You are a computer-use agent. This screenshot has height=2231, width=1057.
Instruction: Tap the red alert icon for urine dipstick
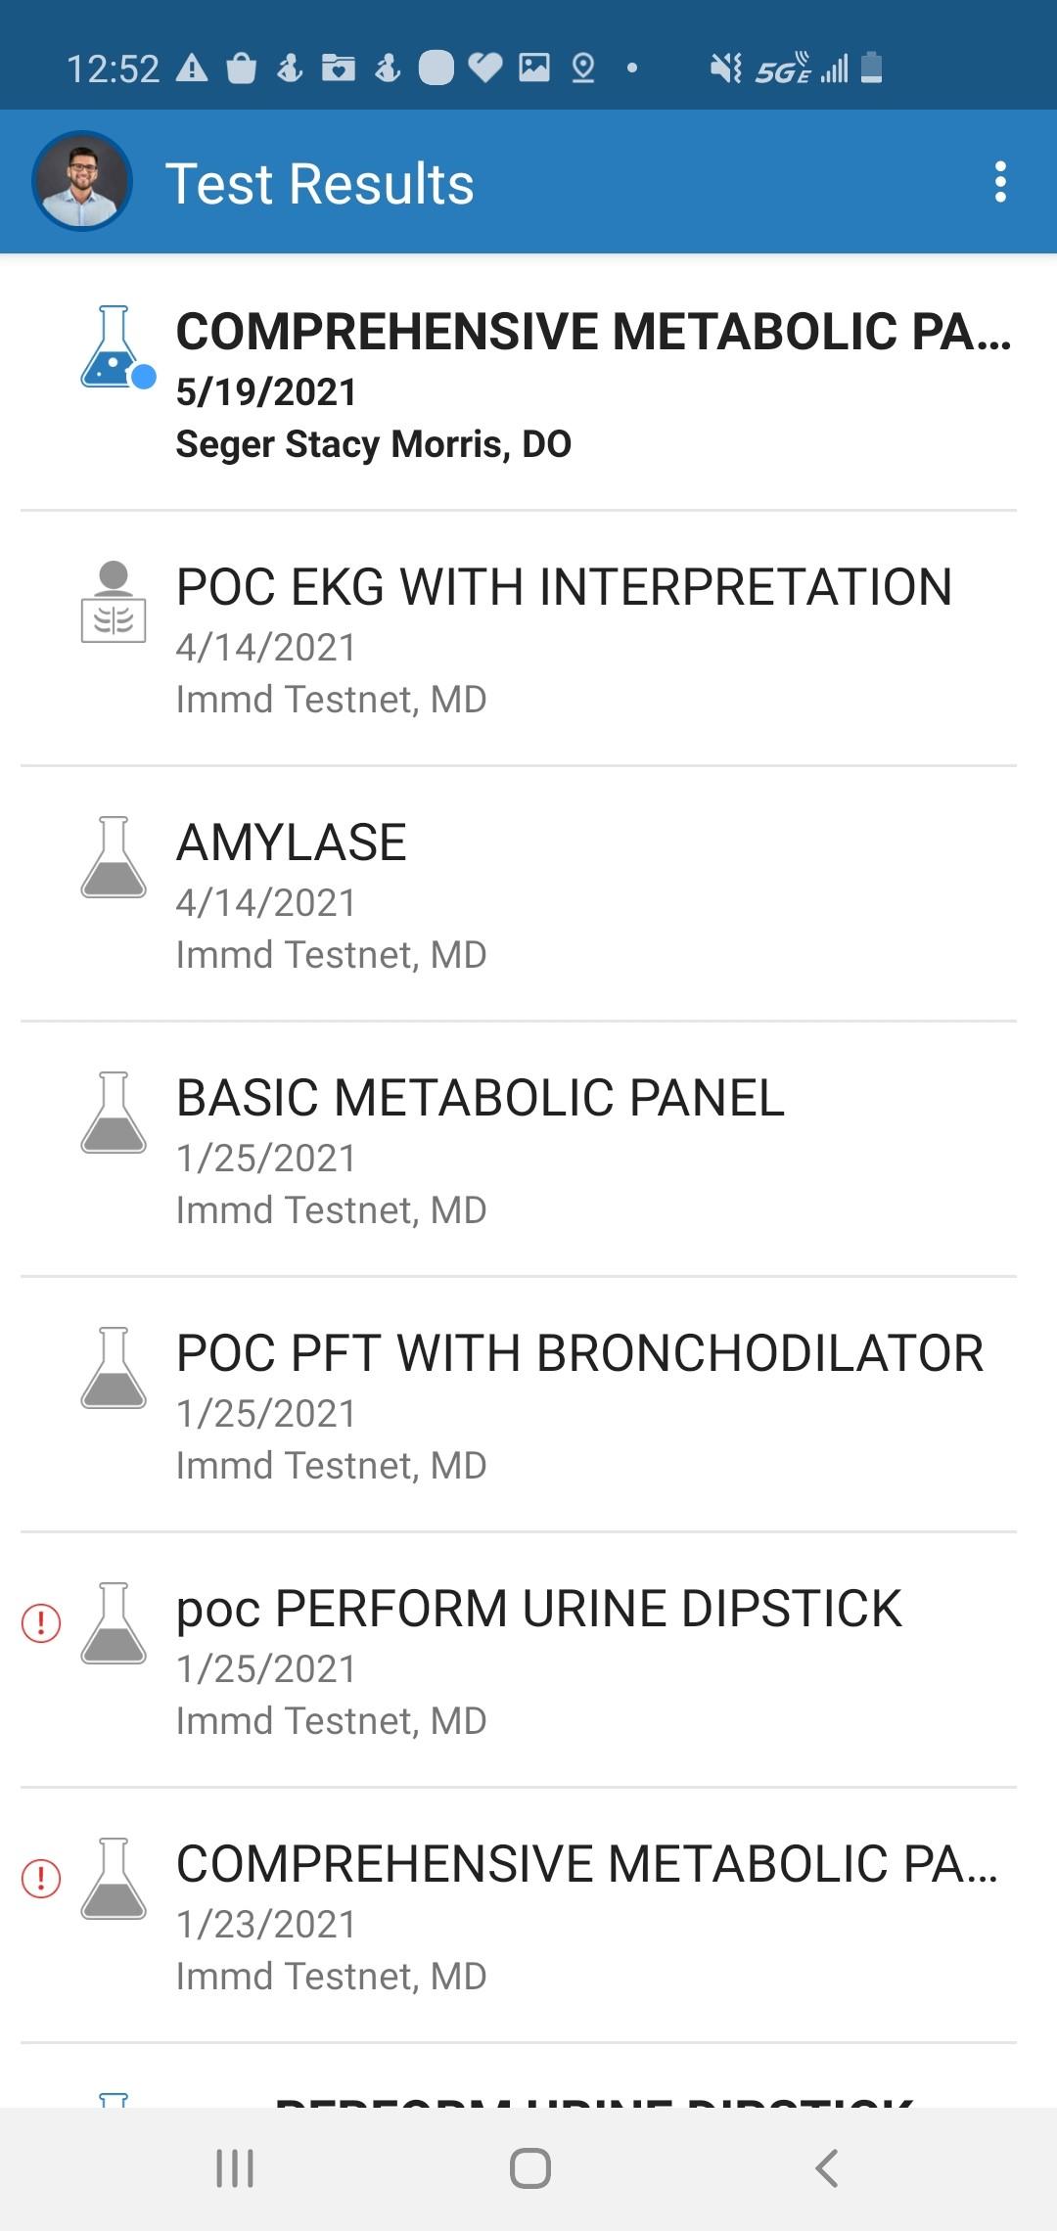(41, 1623)
